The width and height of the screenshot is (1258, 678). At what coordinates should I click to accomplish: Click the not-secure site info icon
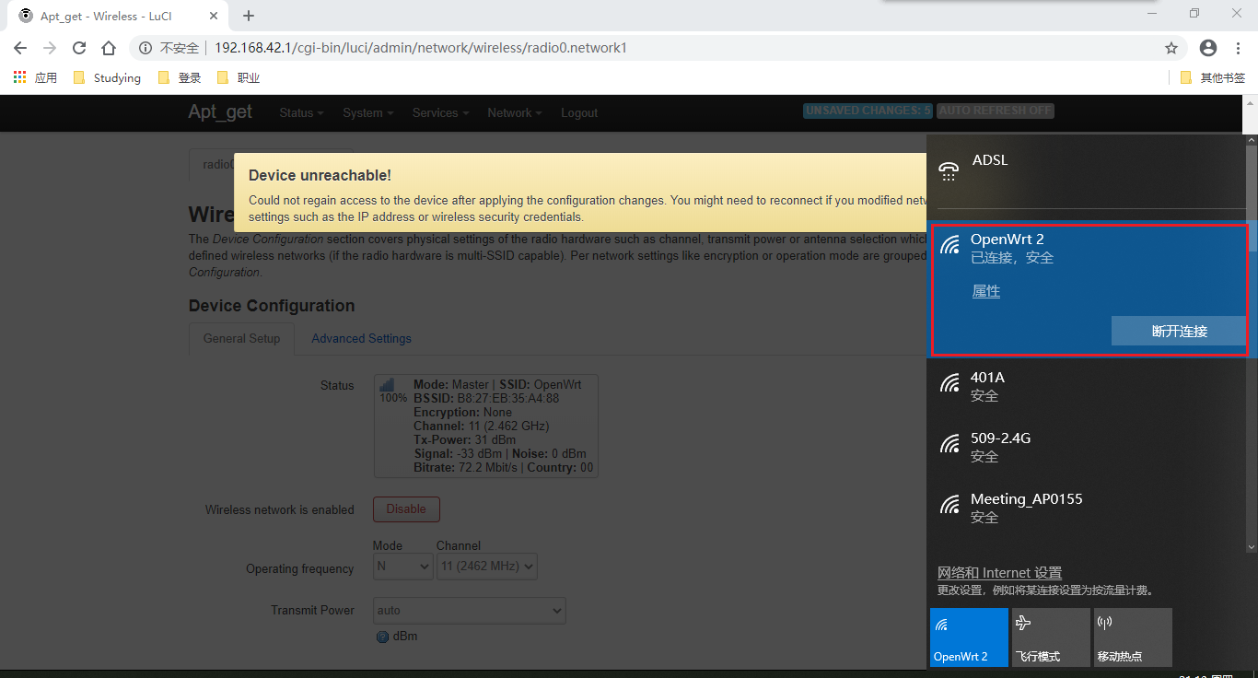pyautogui.click(x=146, y=48)
